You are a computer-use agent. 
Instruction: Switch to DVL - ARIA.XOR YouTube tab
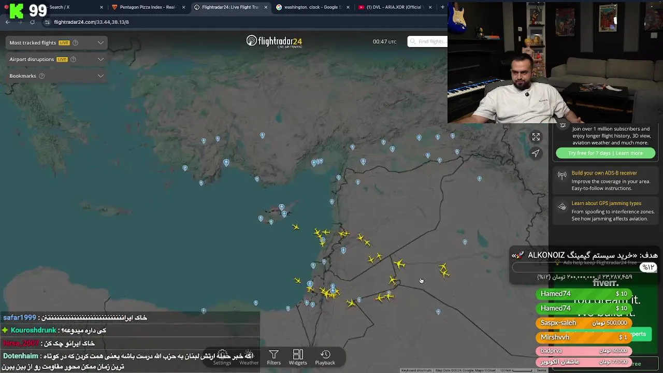pos(394,7)
